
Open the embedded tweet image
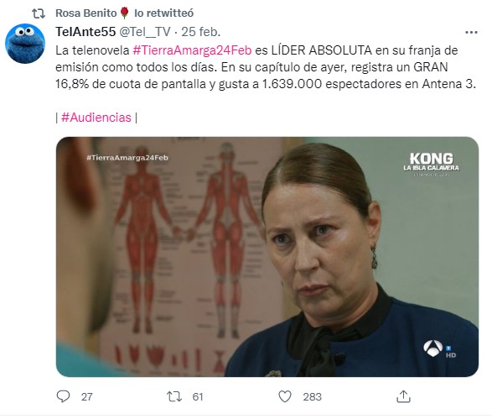(267, 256)
